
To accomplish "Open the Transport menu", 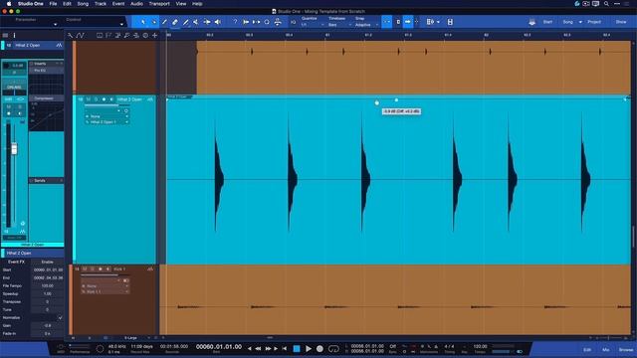I will [x=159, y=4].
